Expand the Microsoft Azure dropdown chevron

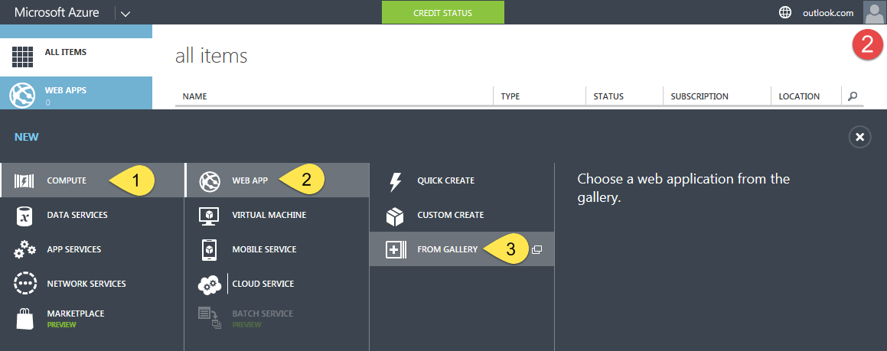click(126, 14)
